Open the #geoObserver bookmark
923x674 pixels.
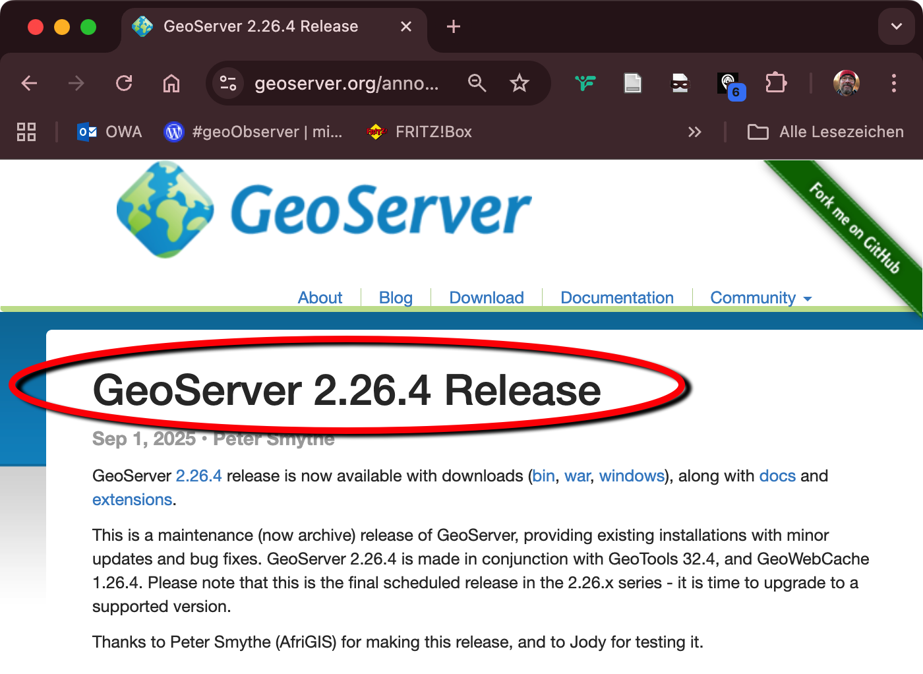253,132
